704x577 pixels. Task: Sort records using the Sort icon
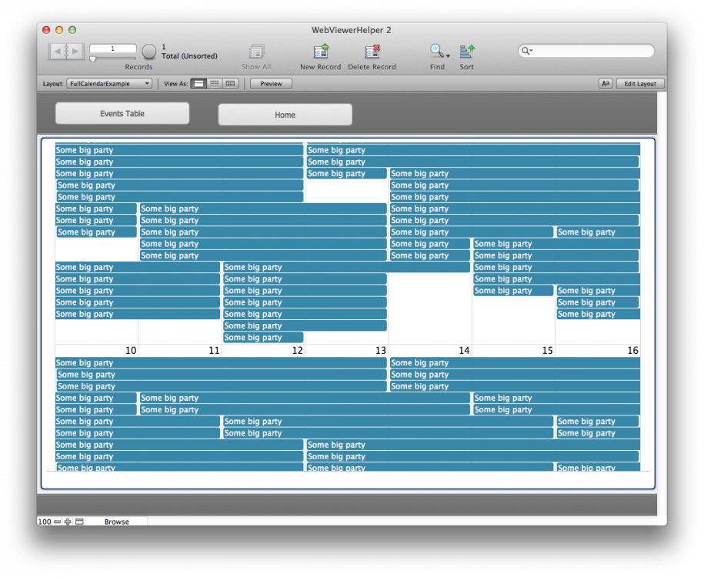pos(467,52)
